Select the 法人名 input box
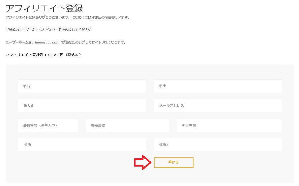 pyautogui.click(x=82, y=106)
